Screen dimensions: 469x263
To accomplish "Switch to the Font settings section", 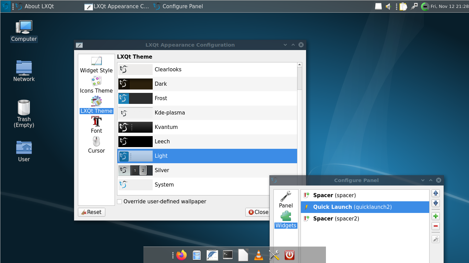I will coord(96,125).
